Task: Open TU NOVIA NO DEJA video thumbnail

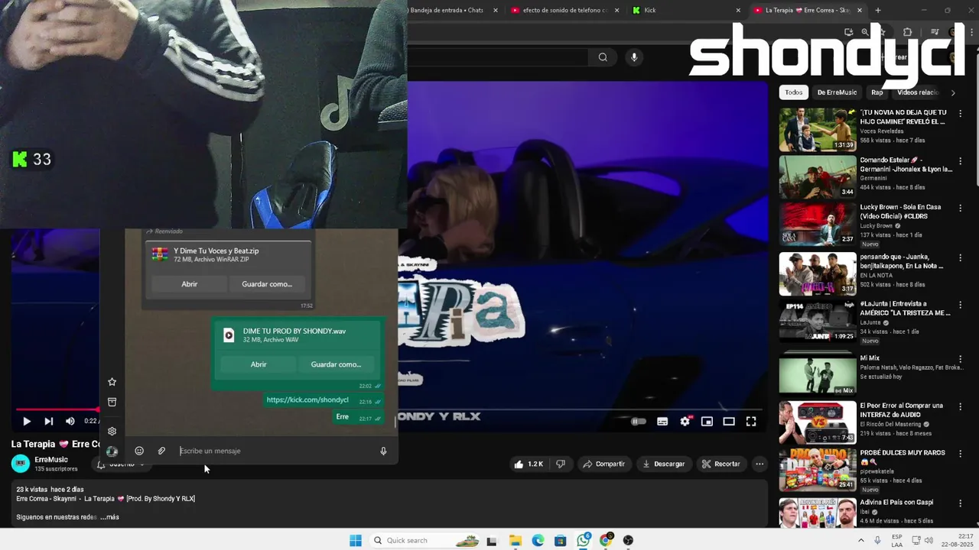Action: coord(818,130)
